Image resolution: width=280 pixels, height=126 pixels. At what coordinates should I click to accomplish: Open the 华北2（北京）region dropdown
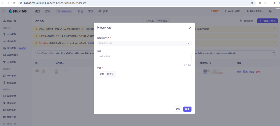[x=234, y=11]
